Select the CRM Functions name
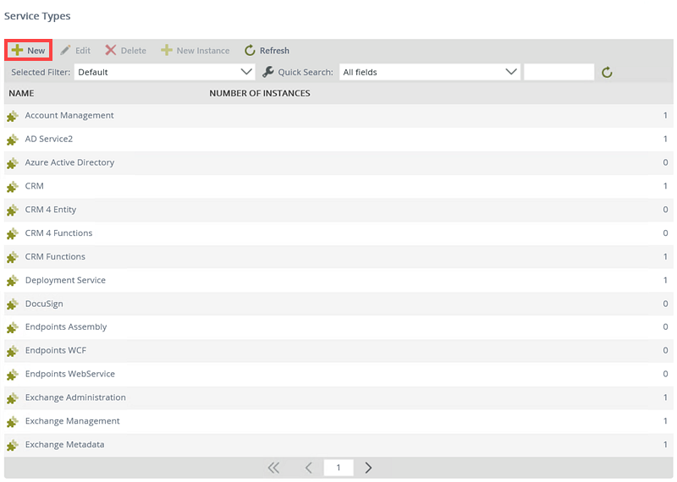677x482 pixels. (x=55, y=256)
